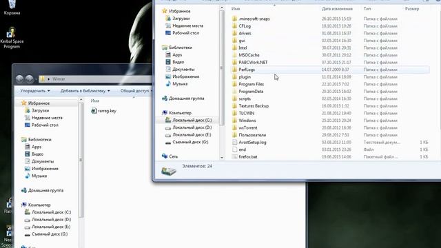Open Недавние места in Winrar window sidebar
The image size is (441, 248).
(43, 118)
